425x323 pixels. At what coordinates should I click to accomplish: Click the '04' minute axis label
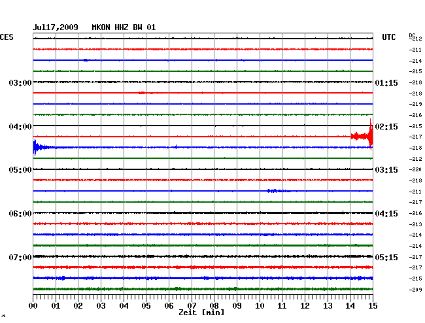[124, 305]
